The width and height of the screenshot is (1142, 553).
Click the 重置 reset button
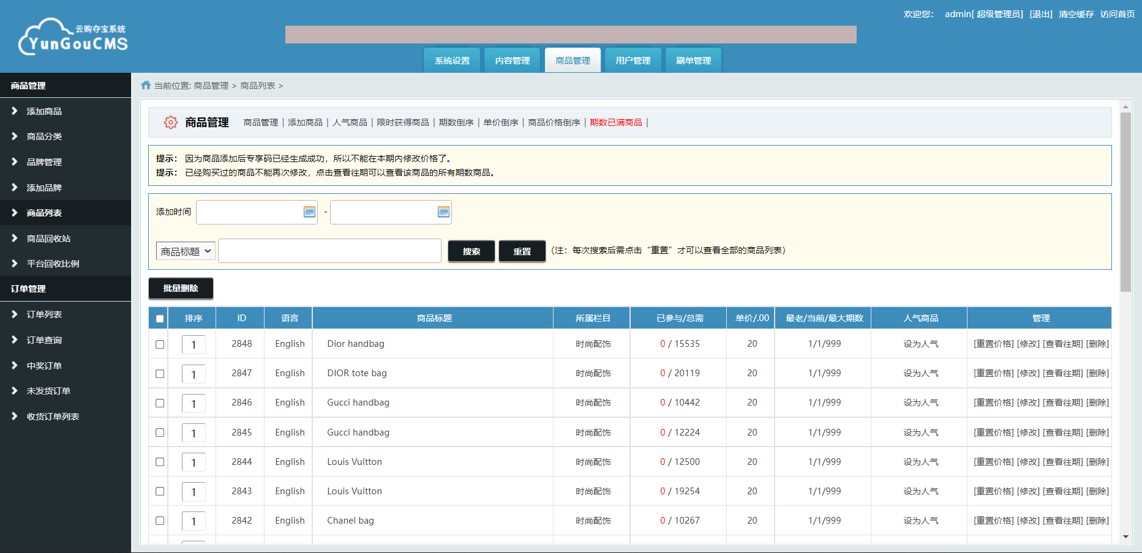coord(522,251)
